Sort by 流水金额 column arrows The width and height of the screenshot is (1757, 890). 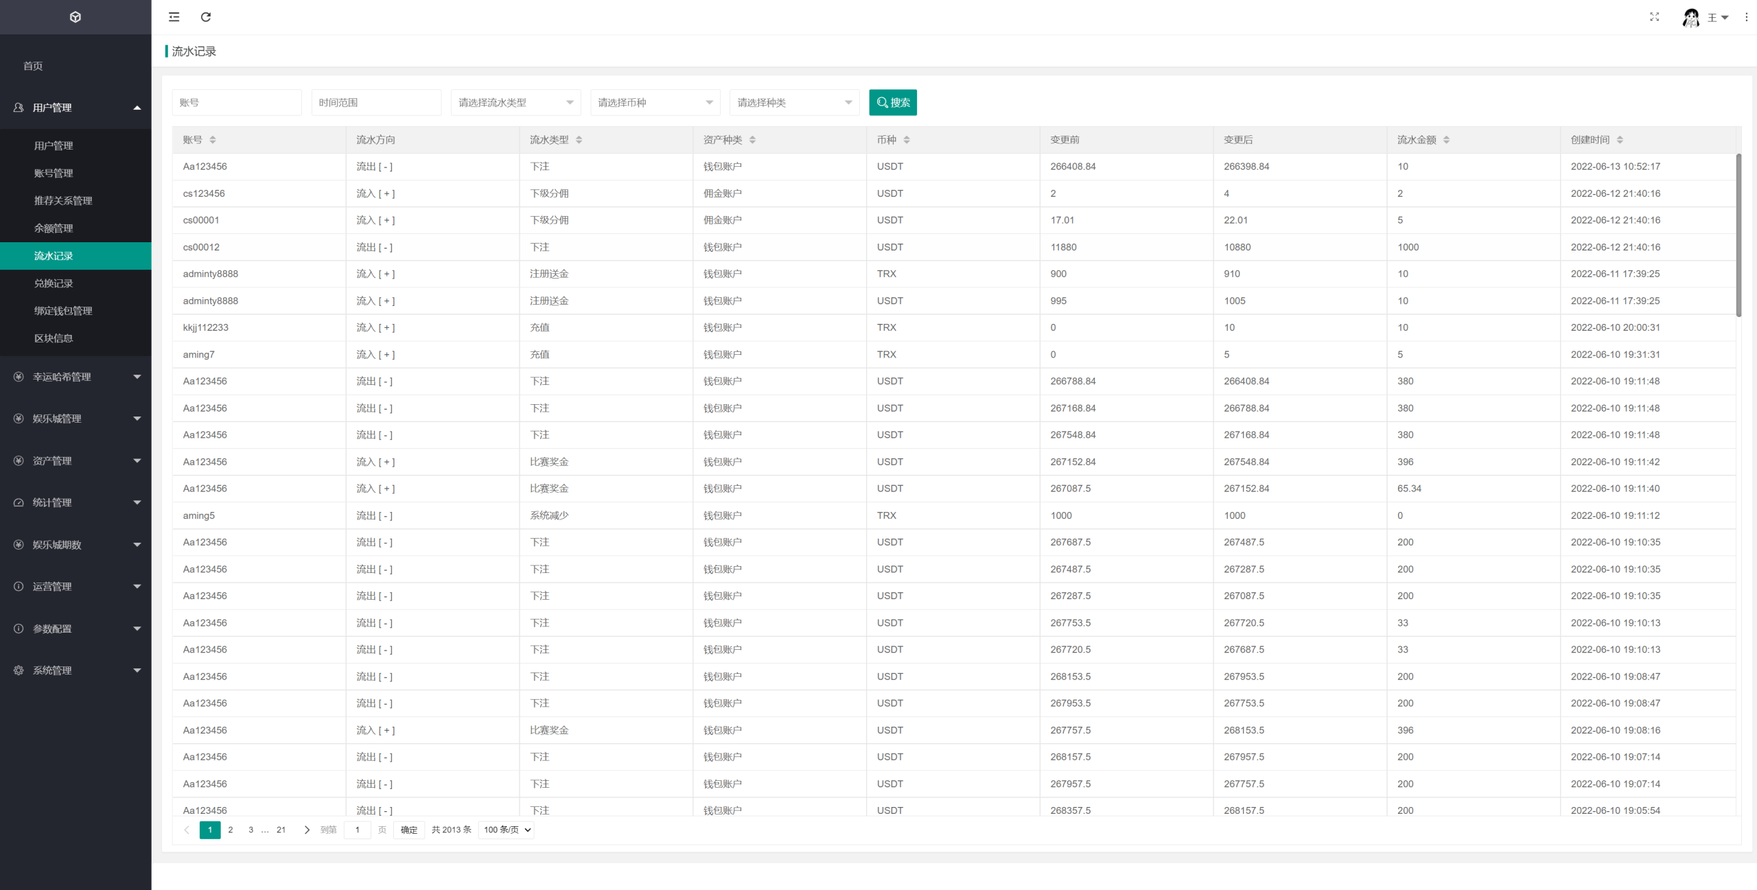click(1446, 140)
